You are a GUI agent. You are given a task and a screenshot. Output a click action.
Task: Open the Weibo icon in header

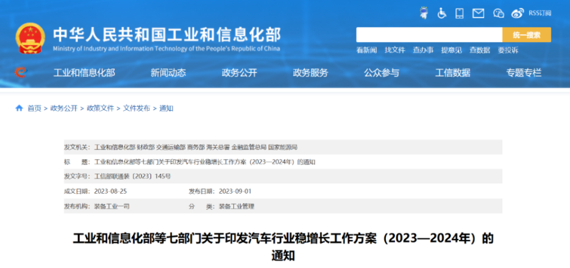coord(518,13)
